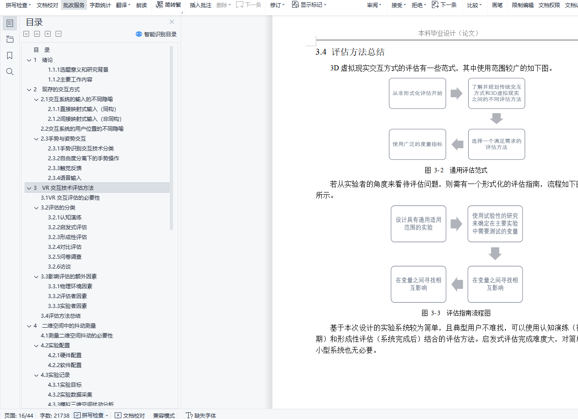Open the 拒绝 dropdown
This screenshot has height=419, width=578.
(x=419, y=5)
